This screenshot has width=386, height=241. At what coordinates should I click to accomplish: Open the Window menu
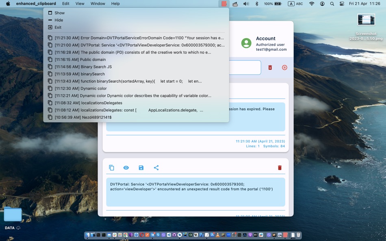point(98,4)
